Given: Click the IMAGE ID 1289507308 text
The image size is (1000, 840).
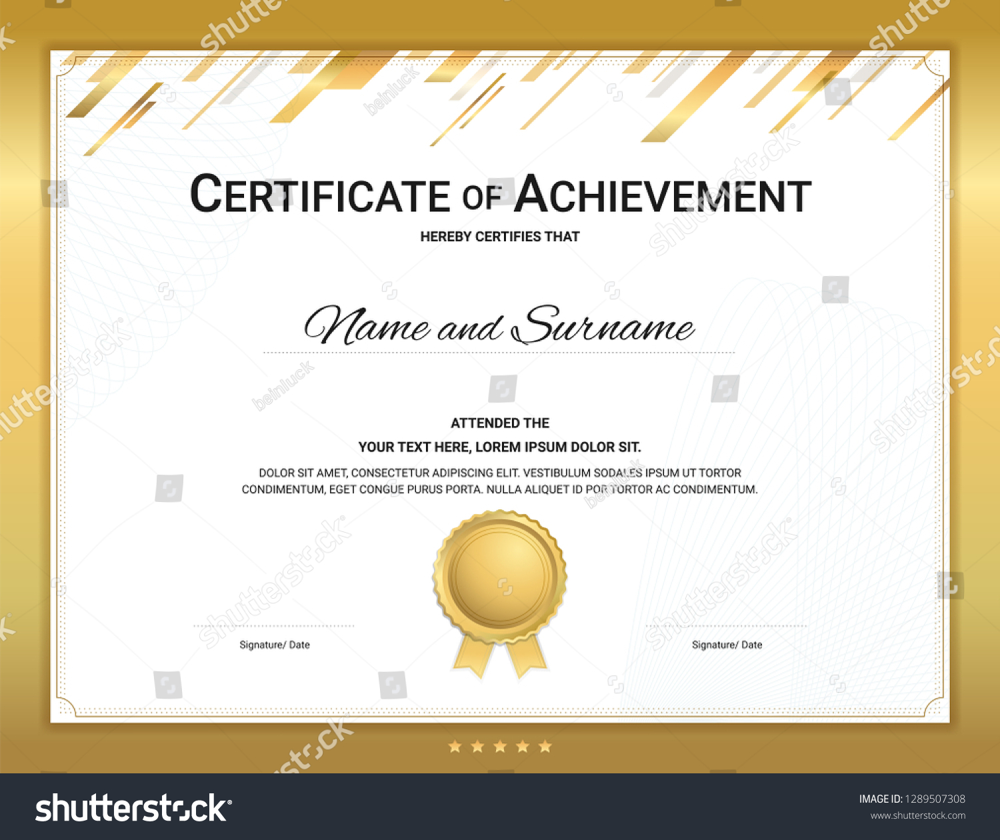Looking at the screenshot, I should coord(912,799).
